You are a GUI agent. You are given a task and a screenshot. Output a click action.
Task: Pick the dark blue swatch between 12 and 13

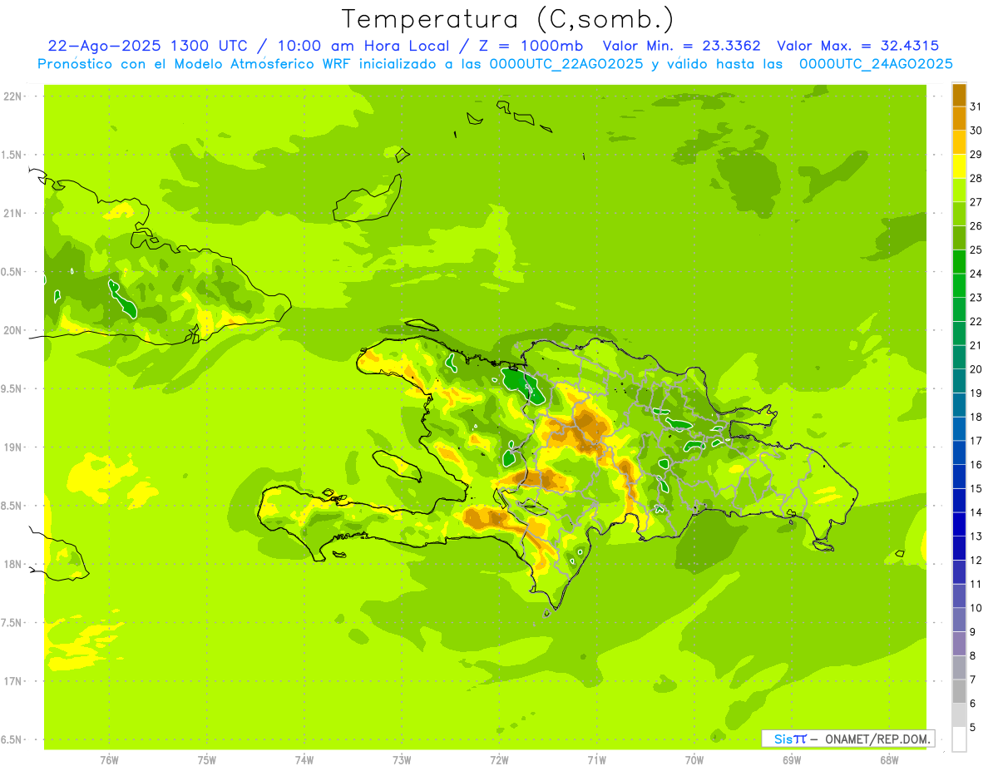coord(959,548)
